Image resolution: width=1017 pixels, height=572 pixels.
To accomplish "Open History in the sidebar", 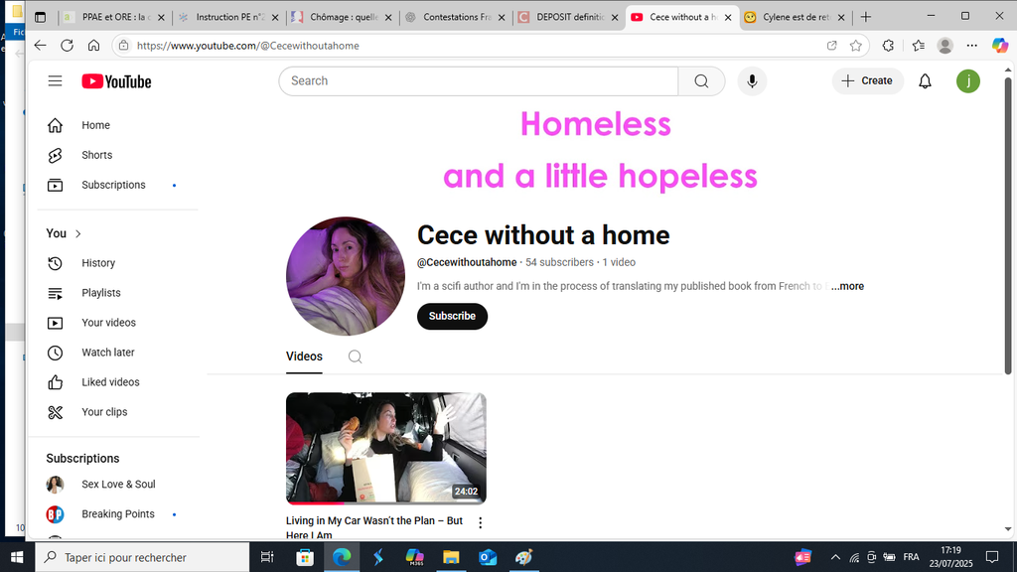I will [x=96, y=262].
